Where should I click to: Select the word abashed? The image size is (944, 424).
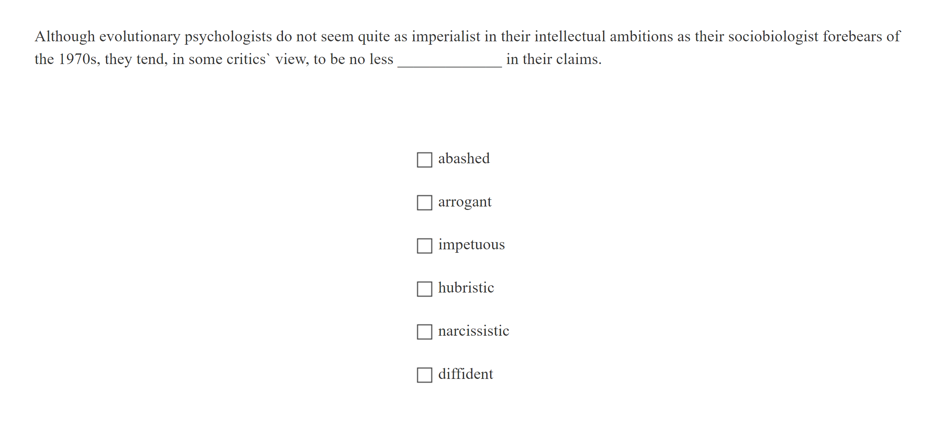464,158
